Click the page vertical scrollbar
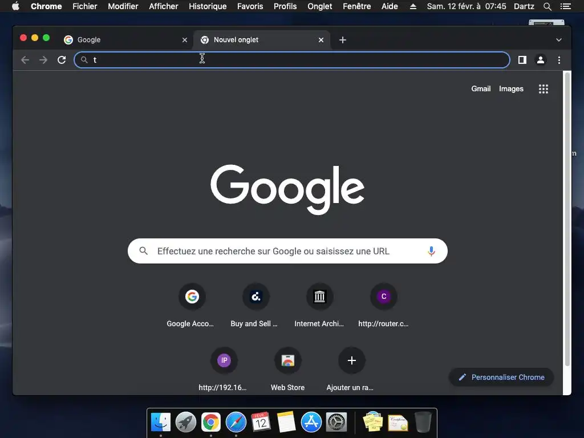The width and height of the screenshot is (584, 438). click(x=567, y=219)
